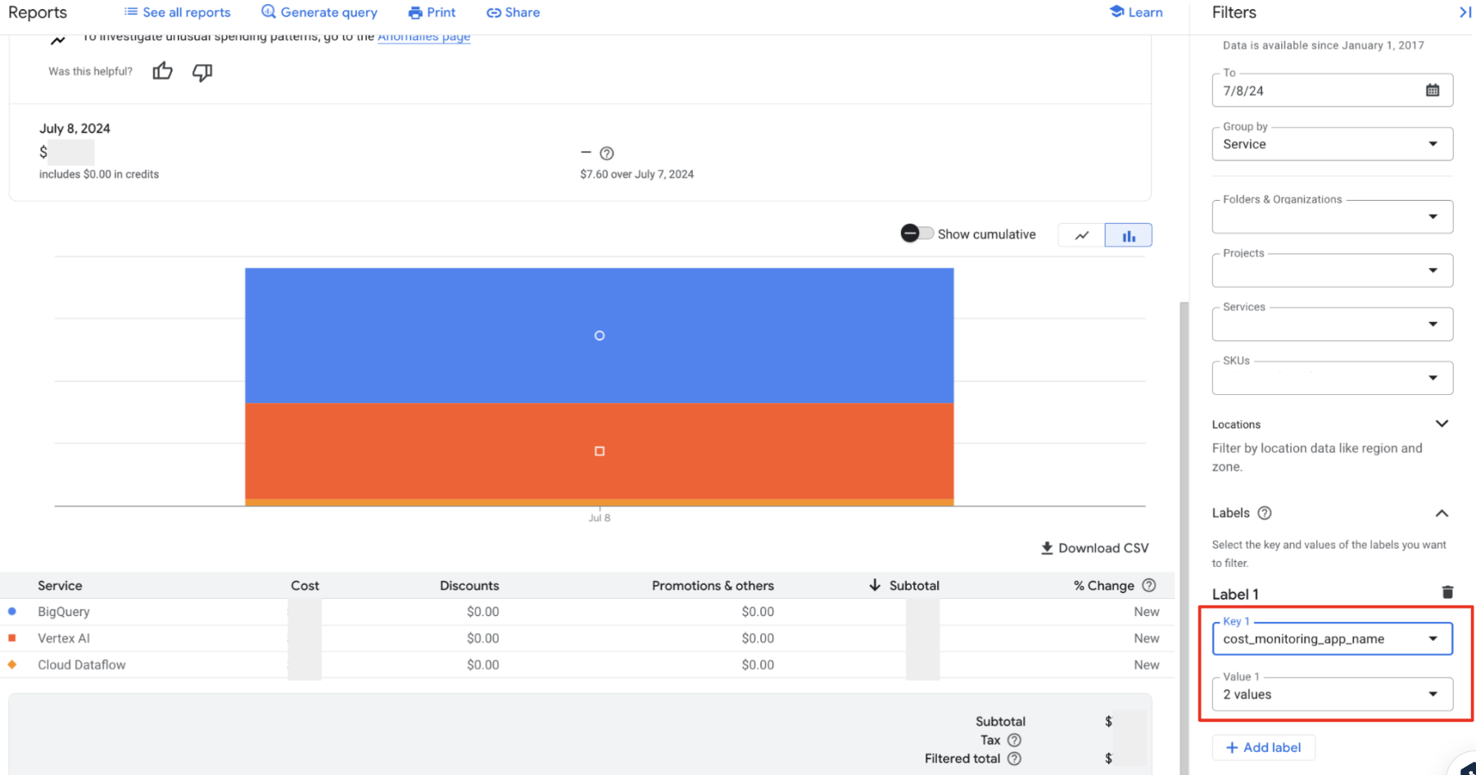Image resolution: width=1476 pixels, height=775 pixels.
Task: Open the Projects dropdown
Action: tap(1333, 270)
